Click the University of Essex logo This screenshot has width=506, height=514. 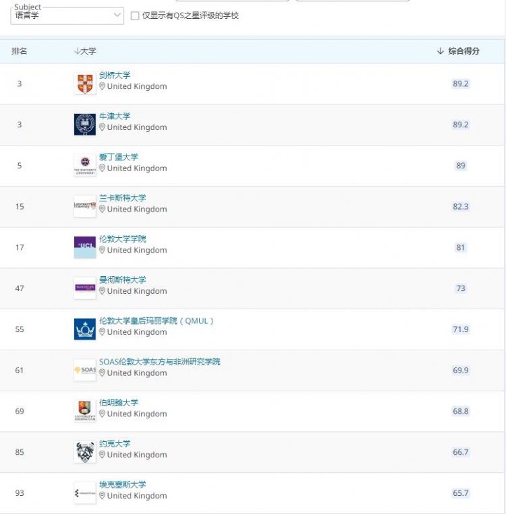[85, 493]
